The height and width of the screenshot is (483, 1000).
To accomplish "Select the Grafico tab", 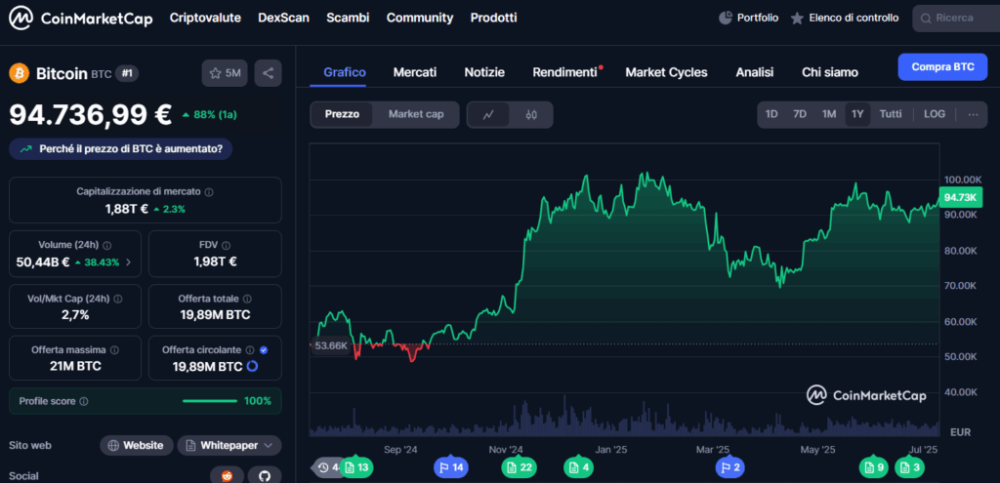I will coord(345,72).
